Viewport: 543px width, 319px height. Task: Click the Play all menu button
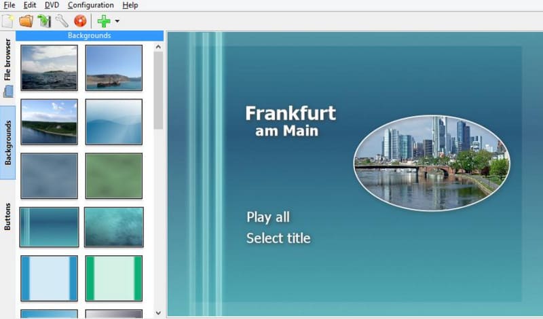tap(267, 217)
